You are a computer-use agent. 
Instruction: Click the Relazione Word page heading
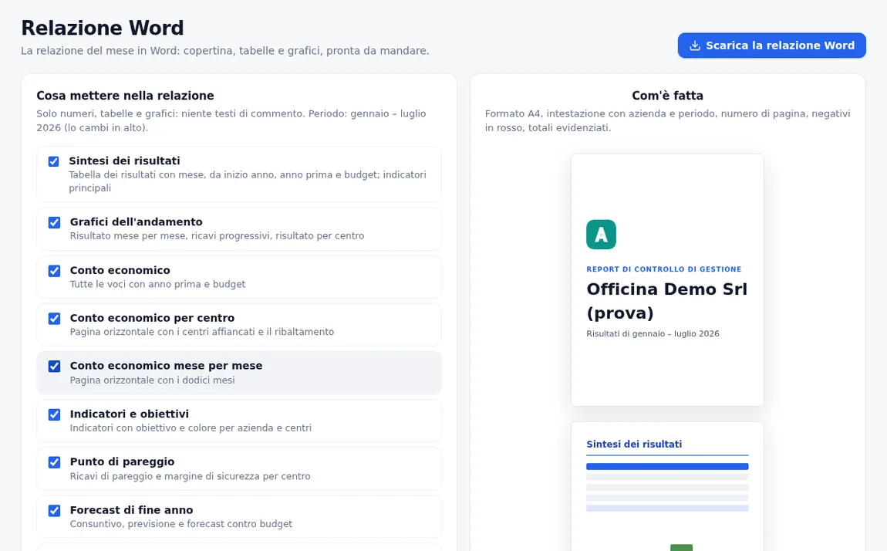(x=103, y=28)
